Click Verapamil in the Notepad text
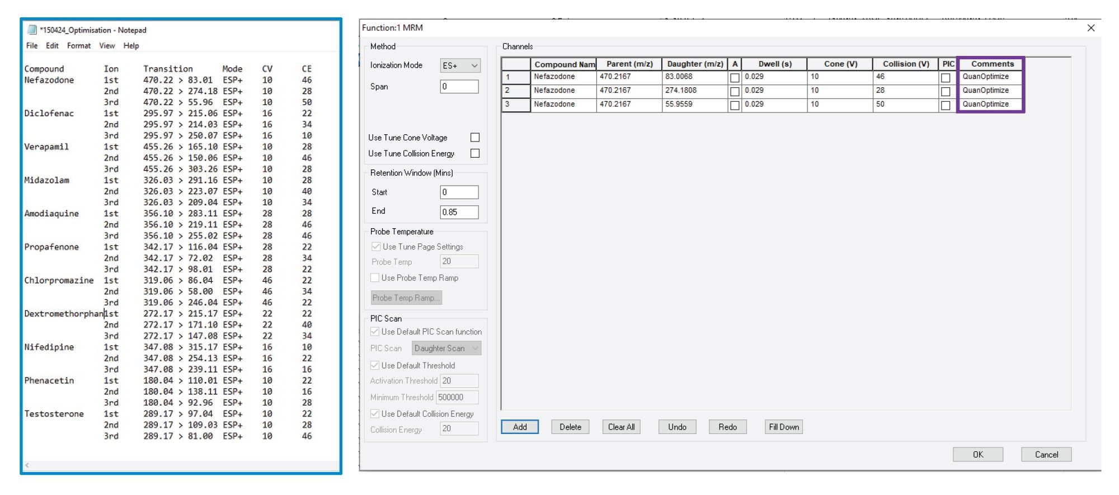Viewport: 1119px width, 495px height. [46, 147]
